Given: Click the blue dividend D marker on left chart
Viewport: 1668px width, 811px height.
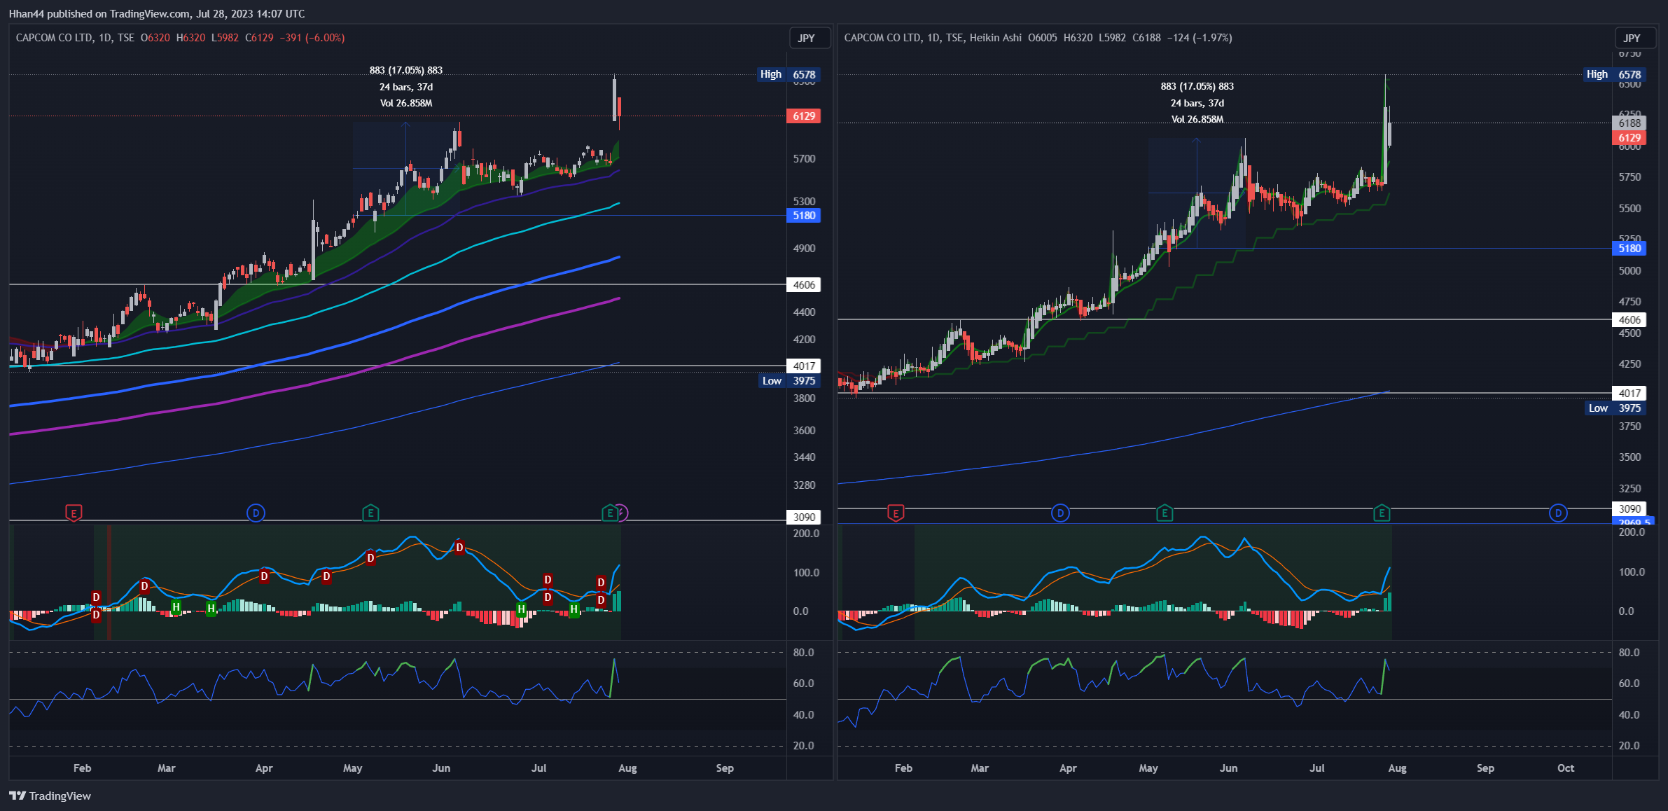Looking at the screenshot, I should 256,513.
